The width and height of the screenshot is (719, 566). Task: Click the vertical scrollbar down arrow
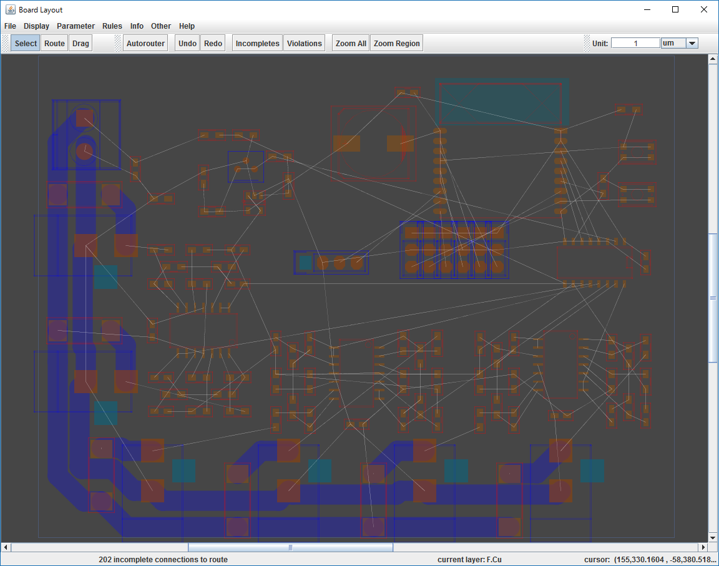[x=713, y=537]
